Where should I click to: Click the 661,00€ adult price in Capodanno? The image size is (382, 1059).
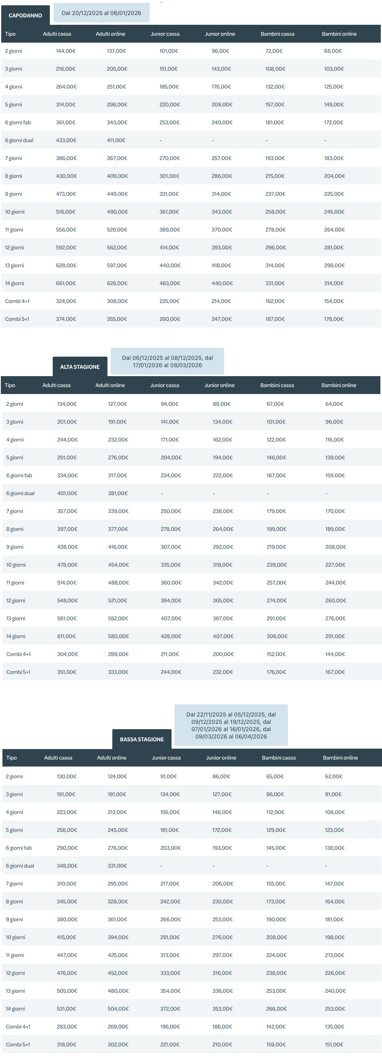(x=66, y=283)
